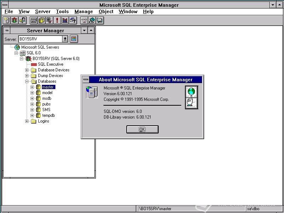The width and height of the screenshot is (284, 213).
Task: Expand the master database node
Action: (x=32, y=87)
